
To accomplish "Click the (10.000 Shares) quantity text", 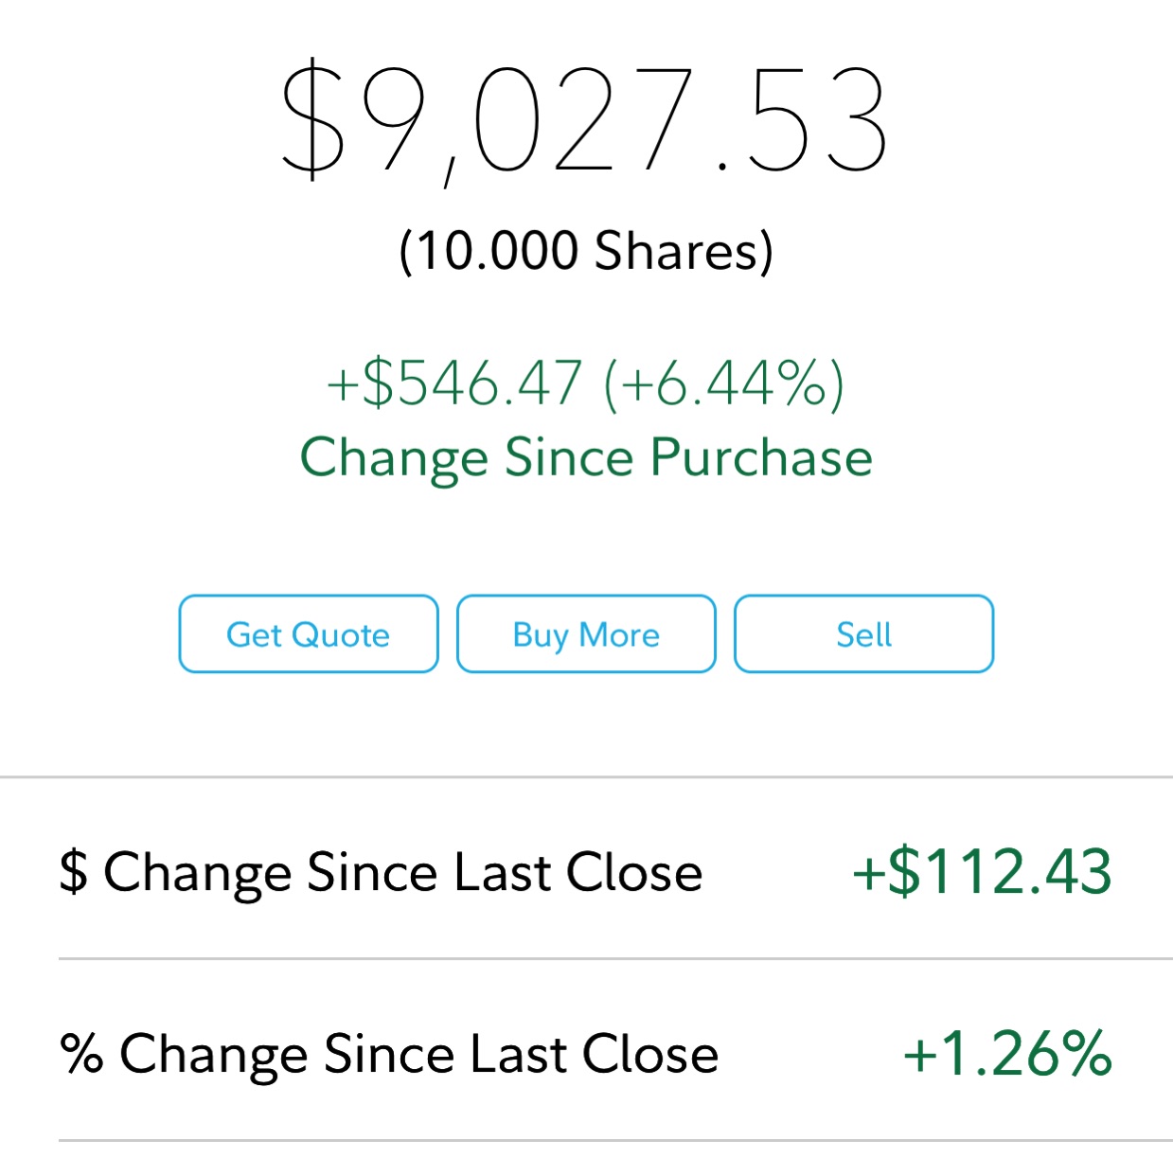I will [x=586, y=252].
